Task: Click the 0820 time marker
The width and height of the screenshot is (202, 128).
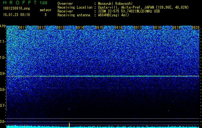Action: [x=196, y=28]
